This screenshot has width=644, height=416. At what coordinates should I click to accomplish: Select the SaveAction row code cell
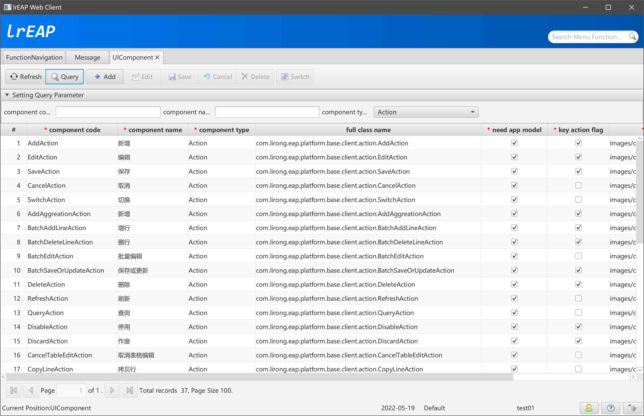pyautogui.click(x=72, y=171)
